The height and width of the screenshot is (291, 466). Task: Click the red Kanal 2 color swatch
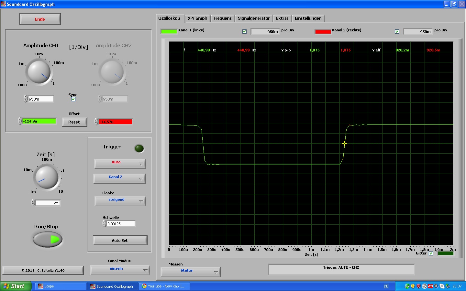coord(323,32)
